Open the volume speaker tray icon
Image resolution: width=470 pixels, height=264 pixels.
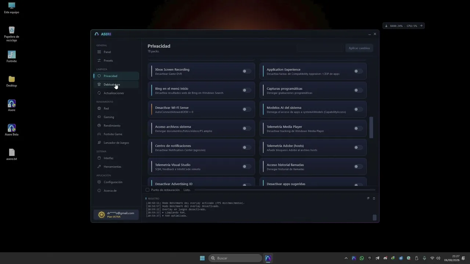click(438, 258)
